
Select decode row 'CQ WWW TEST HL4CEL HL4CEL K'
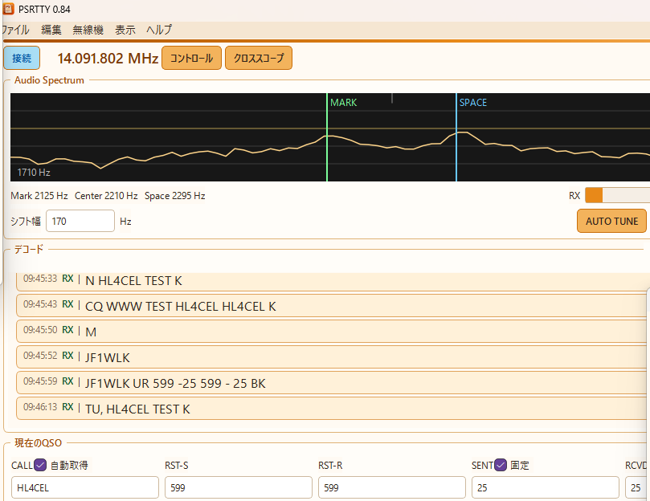click(331, 306)
